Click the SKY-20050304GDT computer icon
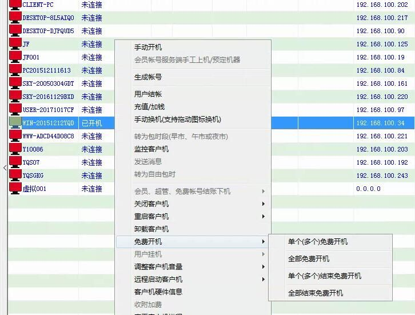The height and width of the screenshot is (315, 415). [15, 83]
